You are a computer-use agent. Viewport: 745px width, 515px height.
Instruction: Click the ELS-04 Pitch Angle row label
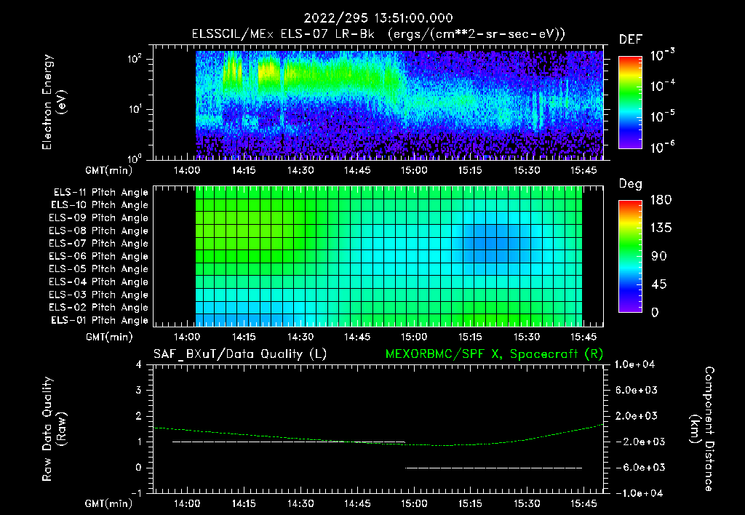99,282
